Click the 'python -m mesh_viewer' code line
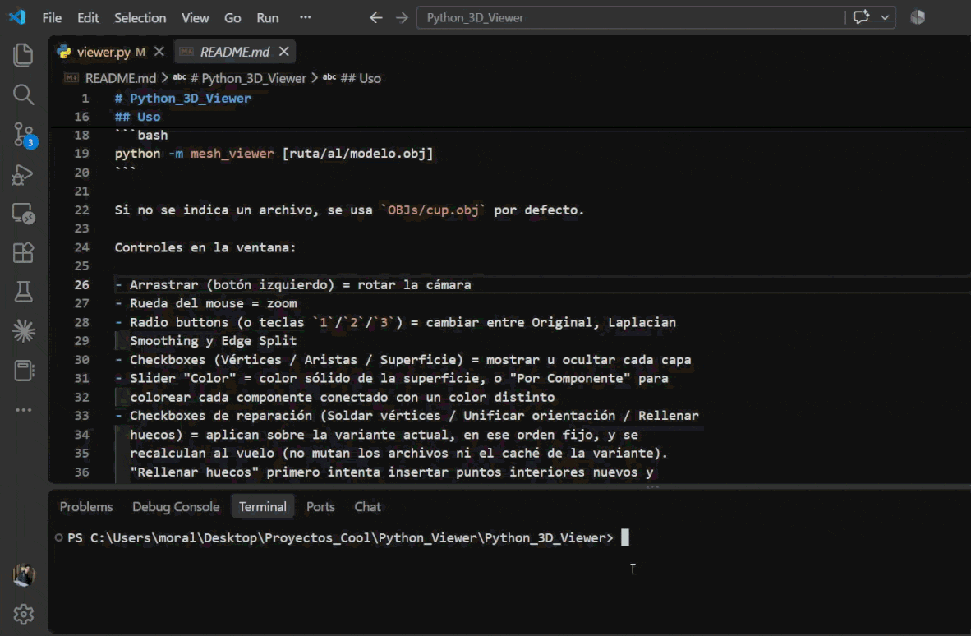The width and height of the screenshot is (971, 636). pyautogui.click(x=274, y=153)
